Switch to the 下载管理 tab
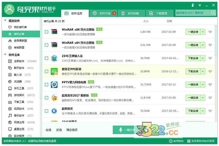 tap(160, 13)
